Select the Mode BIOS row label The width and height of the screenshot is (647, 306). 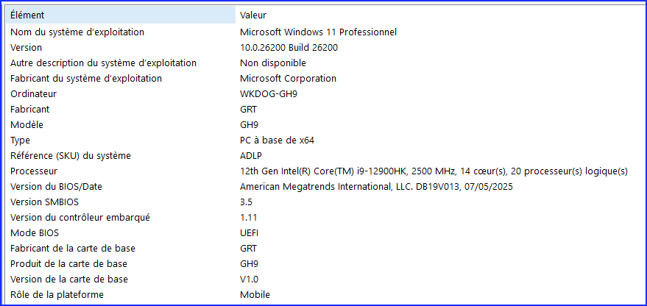tap(35, 233)
